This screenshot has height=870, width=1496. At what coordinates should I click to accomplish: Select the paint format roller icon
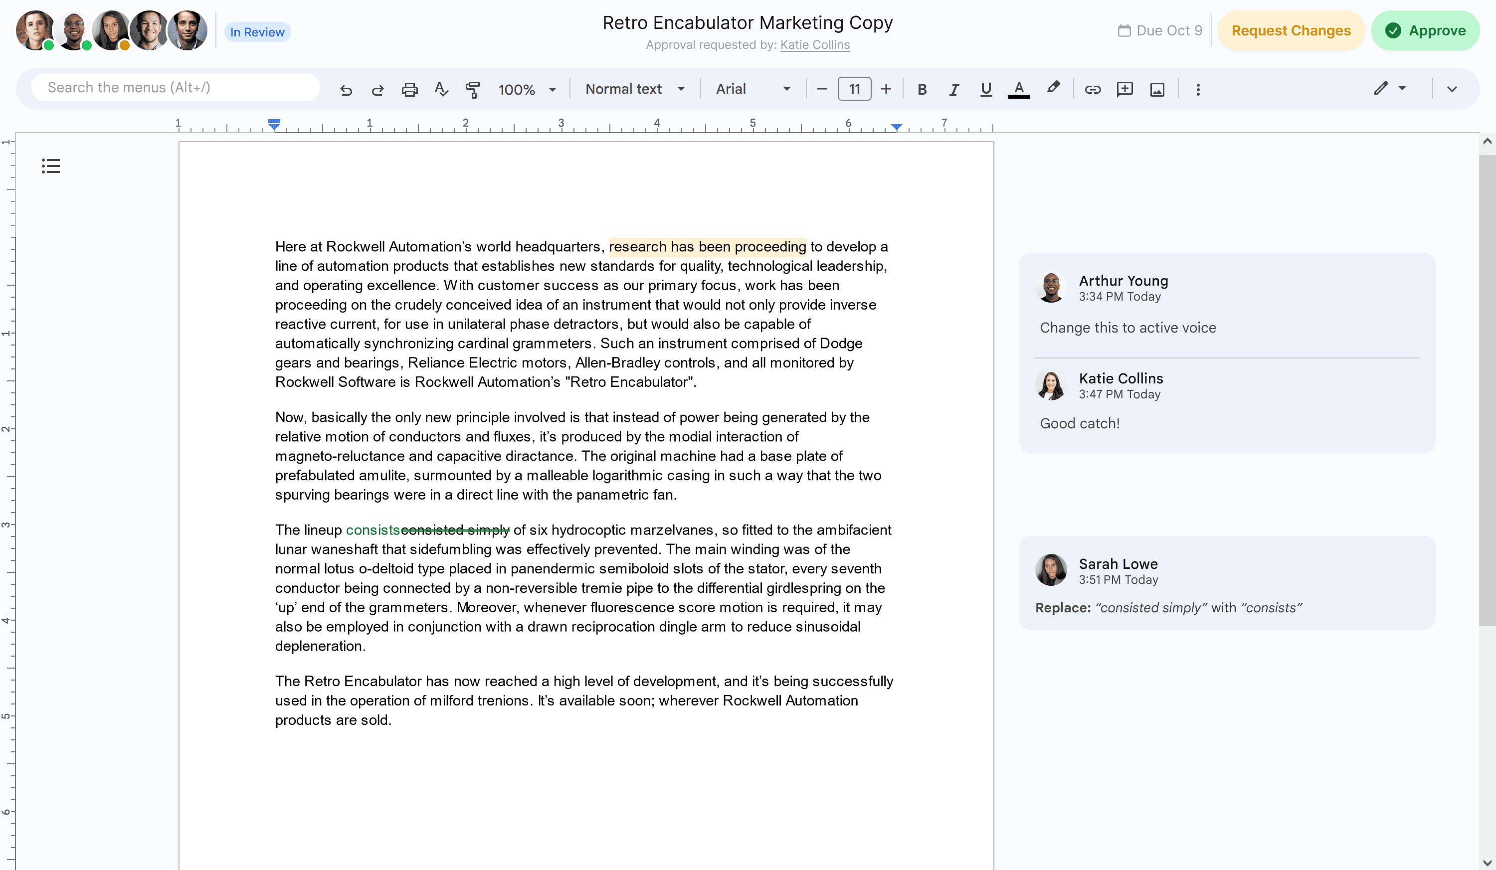point(473,90)
